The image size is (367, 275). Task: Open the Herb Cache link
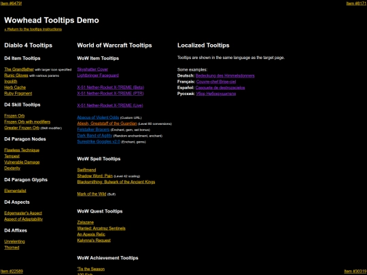pos(15,88)
